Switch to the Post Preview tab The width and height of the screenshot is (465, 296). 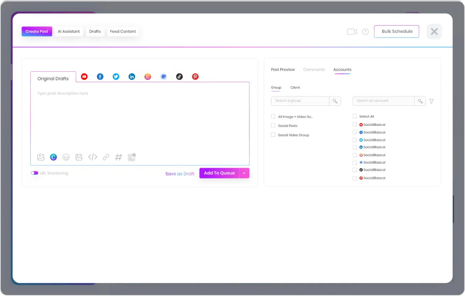(283, 70)
